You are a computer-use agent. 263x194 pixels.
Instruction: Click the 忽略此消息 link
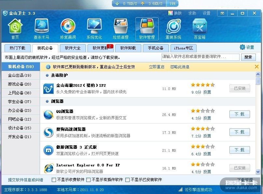click(x=180, y=67)
